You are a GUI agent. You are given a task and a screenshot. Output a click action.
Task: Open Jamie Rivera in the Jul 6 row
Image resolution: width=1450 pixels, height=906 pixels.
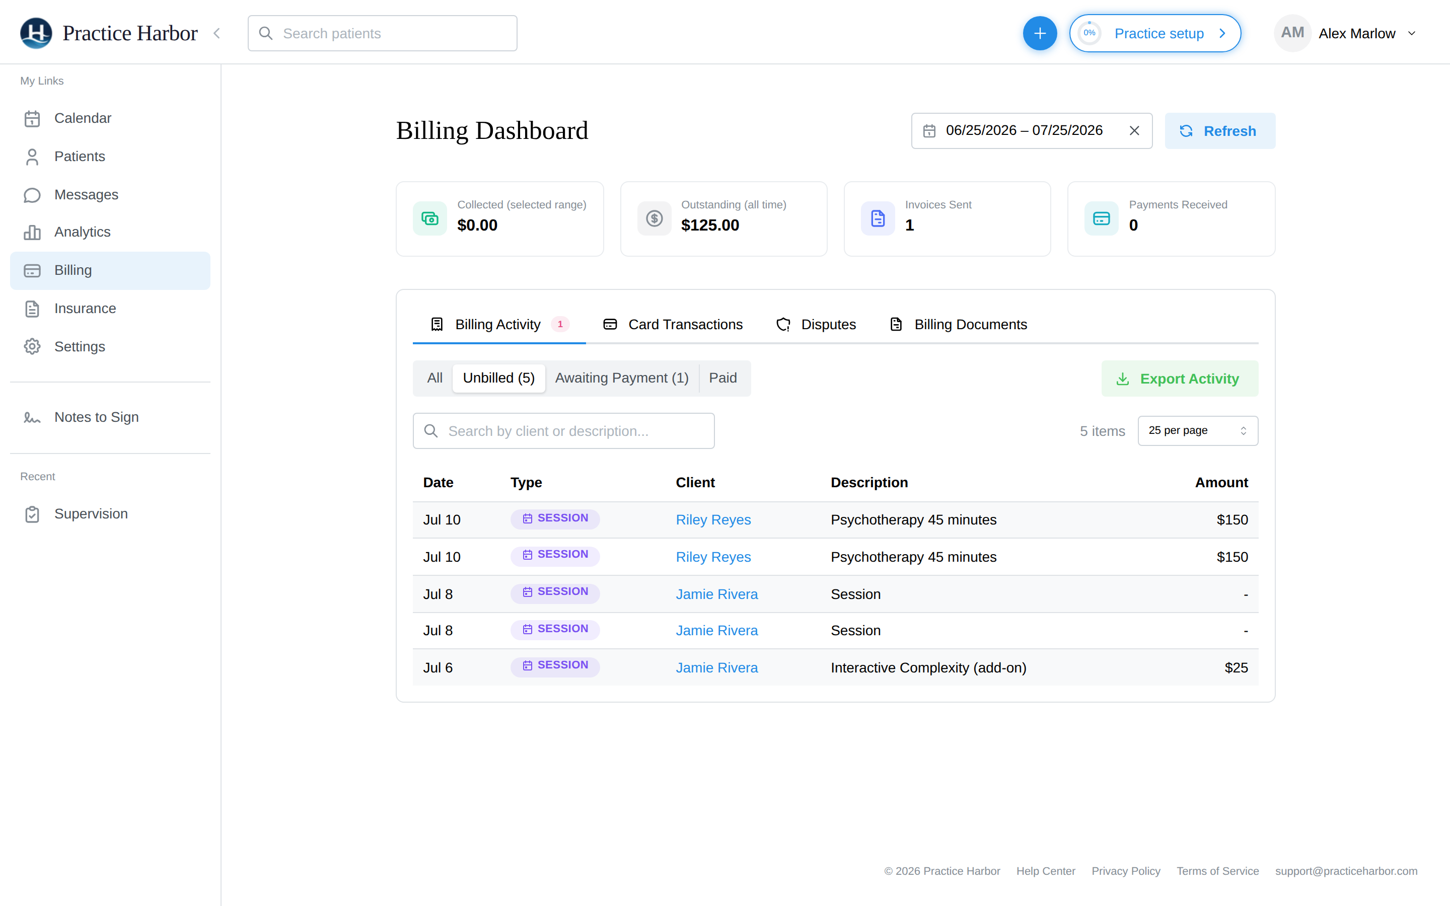click(x=716, y=667)
